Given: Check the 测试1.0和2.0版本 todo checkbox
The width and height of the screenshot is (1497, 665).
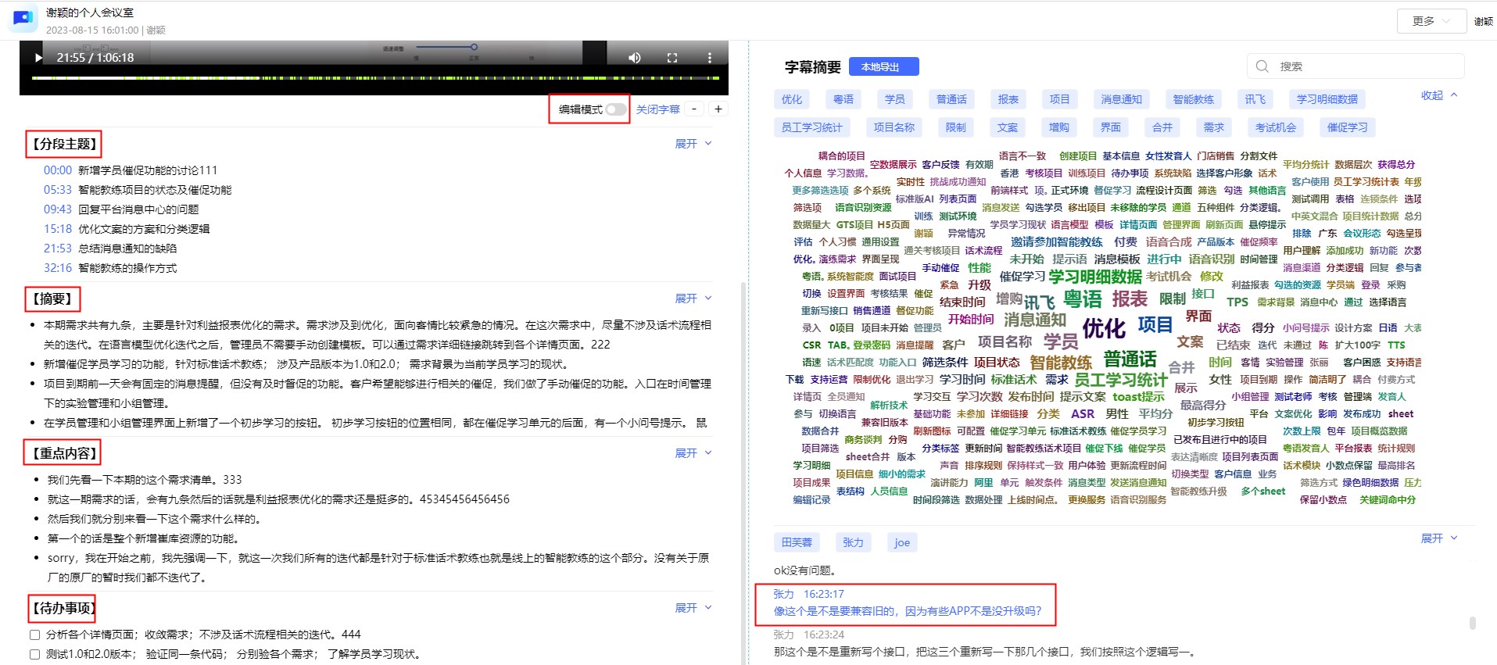Looking at the screenshot, I should [x=34, y=654].
